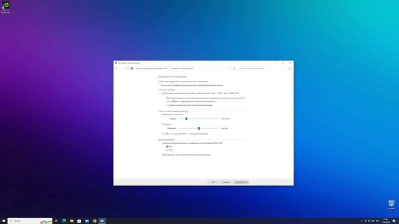Click the taskbar search box
The width and height of the screenshot is (399, 224).
[x=30, y=221]
